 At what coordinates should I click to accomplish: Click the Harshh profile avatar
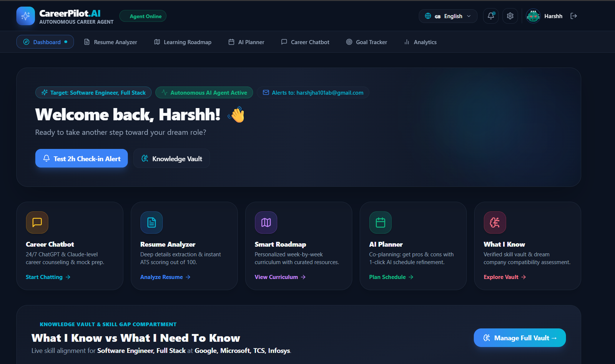pos(533,16)
